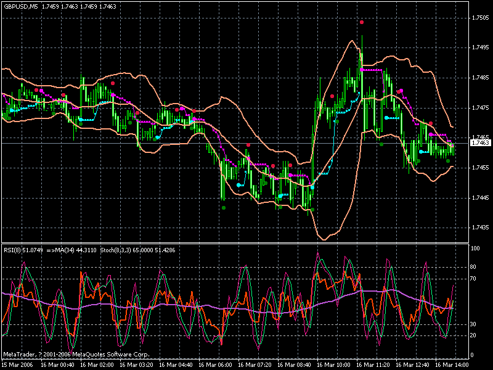This screenshot has width=493, height=370.
Task: Click the 16 Mar 03:20 time label
Action: [x=137, y=365]
